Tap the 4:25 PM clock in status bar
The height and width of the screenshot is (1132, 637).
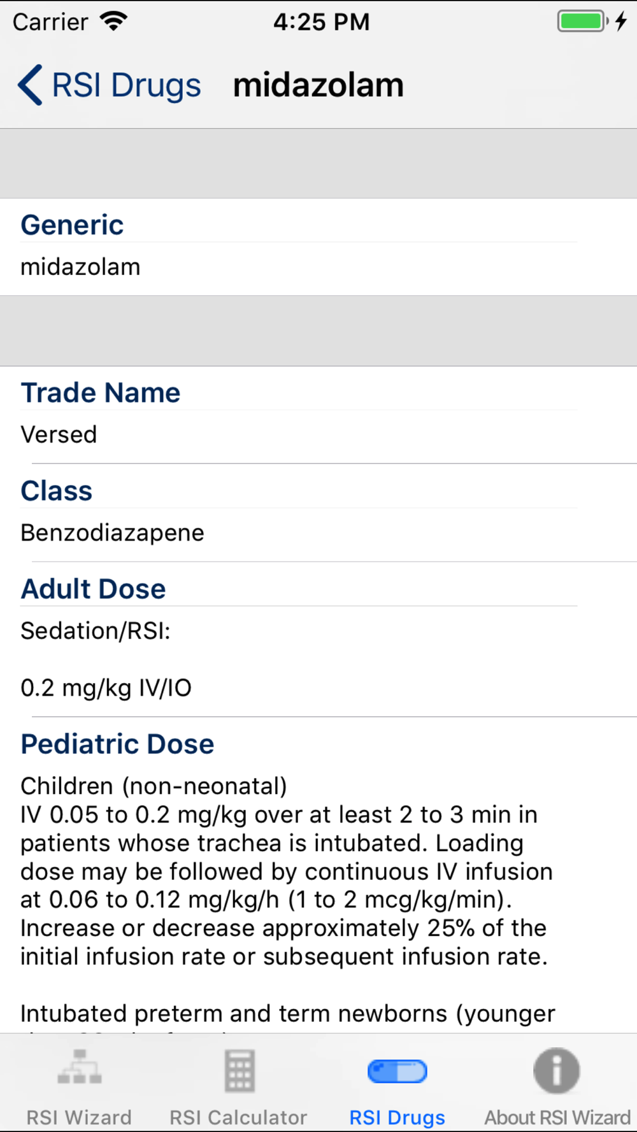(x=322, y=22)
